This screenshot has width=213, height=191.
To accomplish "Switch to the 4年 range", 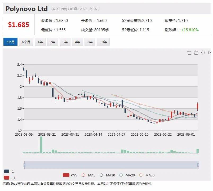I will pyautogui.click(x=77, y=42).
